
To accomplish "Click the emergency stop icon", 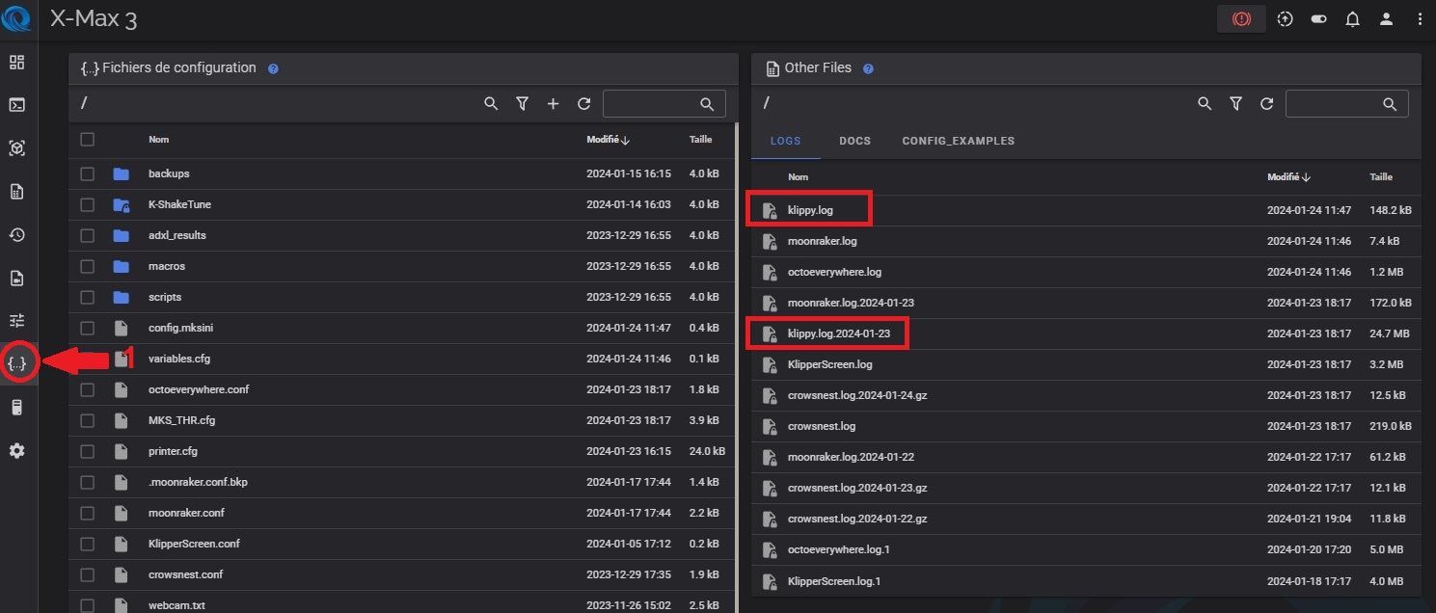I will (x=1241, y=19).
